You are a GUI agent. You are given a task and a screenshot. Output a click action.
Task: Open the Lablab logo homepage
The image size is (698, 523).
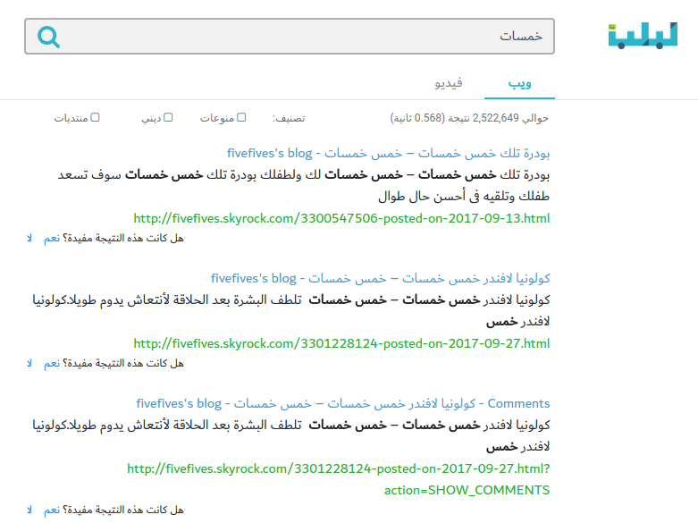pyautogui.click(x=643, y=36)
